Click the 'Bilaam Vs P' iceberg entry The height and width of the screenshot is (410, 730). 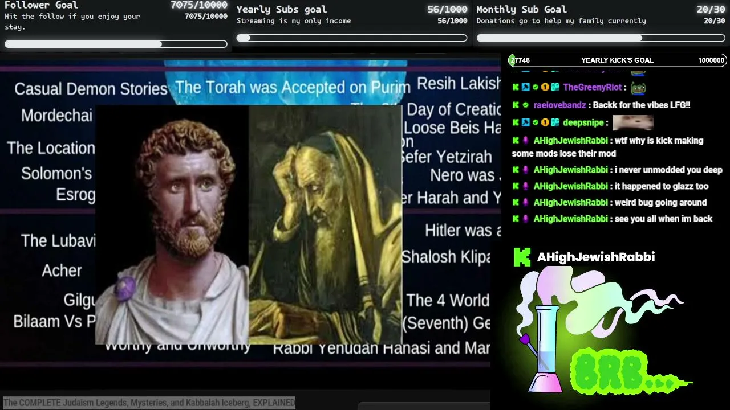[x=54, y=322]
